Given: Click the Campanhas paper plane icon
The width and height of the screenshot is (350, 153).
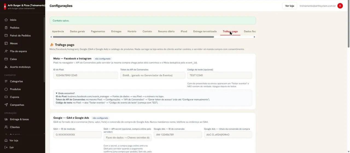Looking at the screenshot, I should point(6,105).
